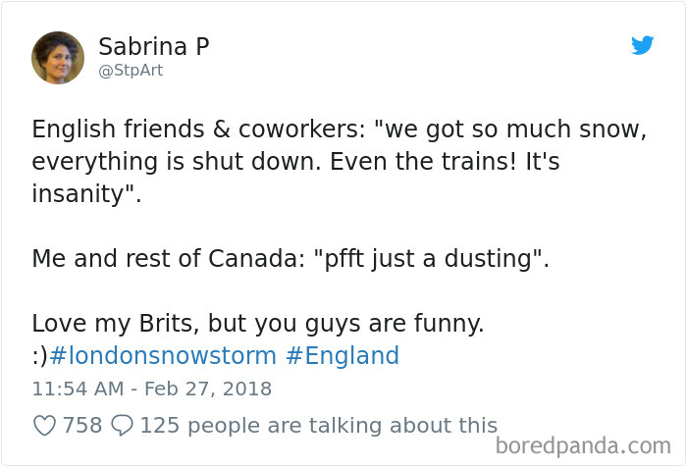The width and height of the screenshot is (687, 467).
Task: Like the tweet with the heart icon
Action: (x=45, y=426)
